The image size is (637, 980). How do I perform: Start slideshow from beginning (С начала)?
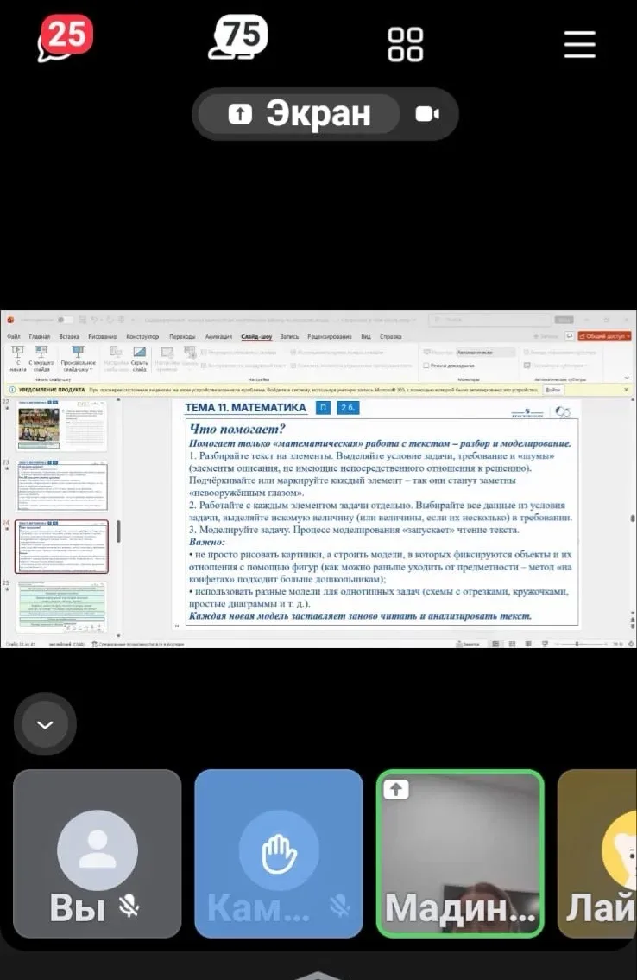tap(18, 358)
